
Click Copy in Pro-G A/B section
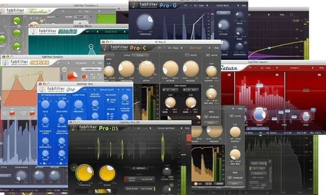pos(201,6)
